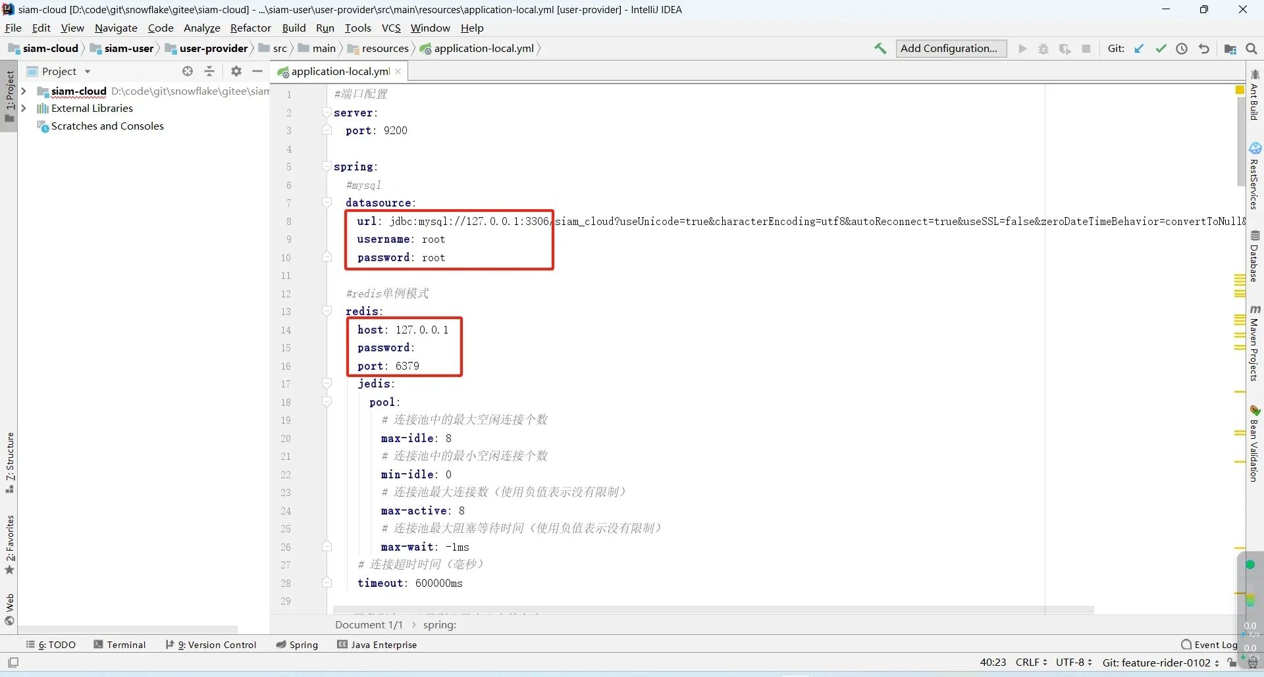Click the Build project hammer icon
1264x677 pixels.
(x=880, y=49)
